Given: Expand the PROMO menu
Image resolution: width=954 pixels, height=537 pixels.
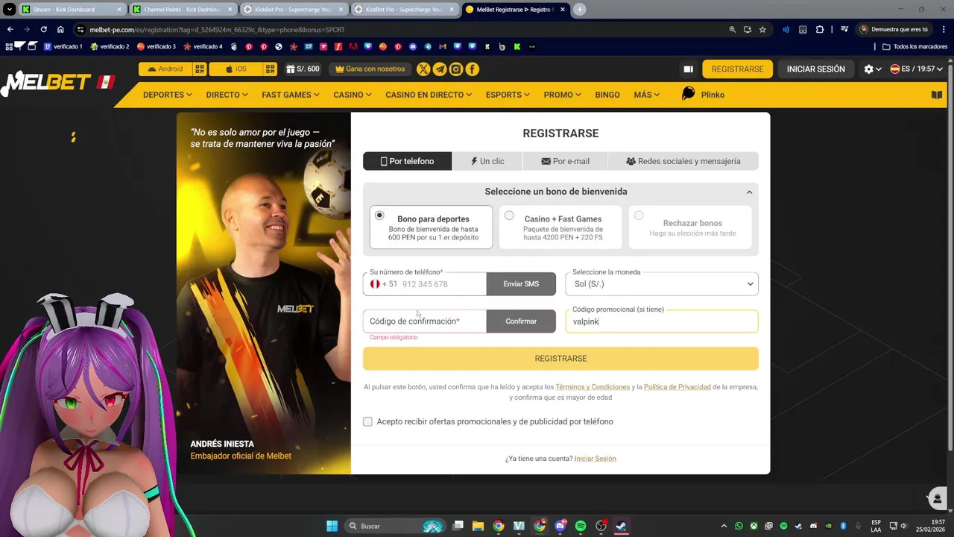Looking at the screenshot, I should (563, 95).
